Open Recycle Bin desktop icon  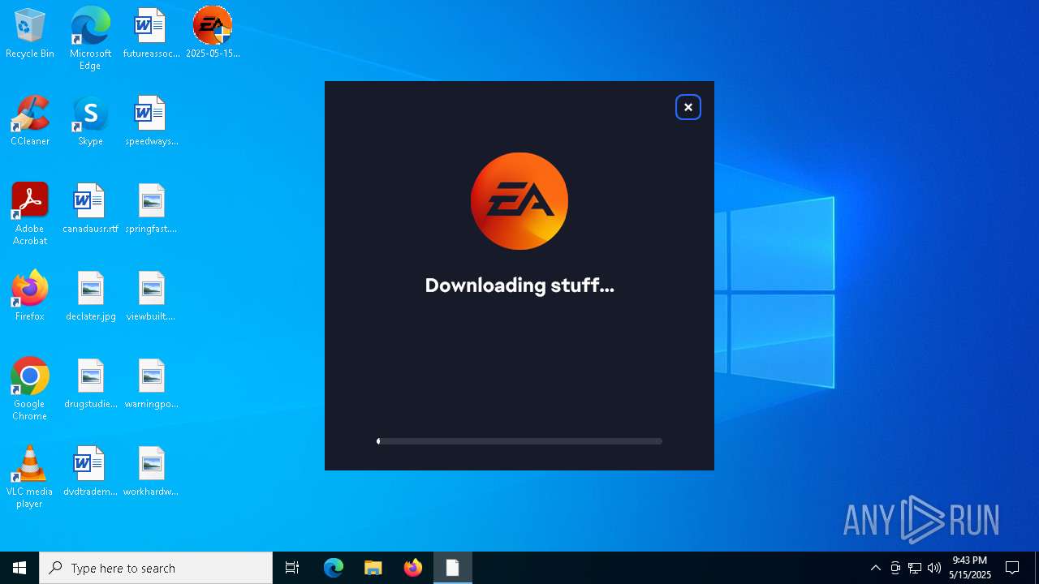30,33
